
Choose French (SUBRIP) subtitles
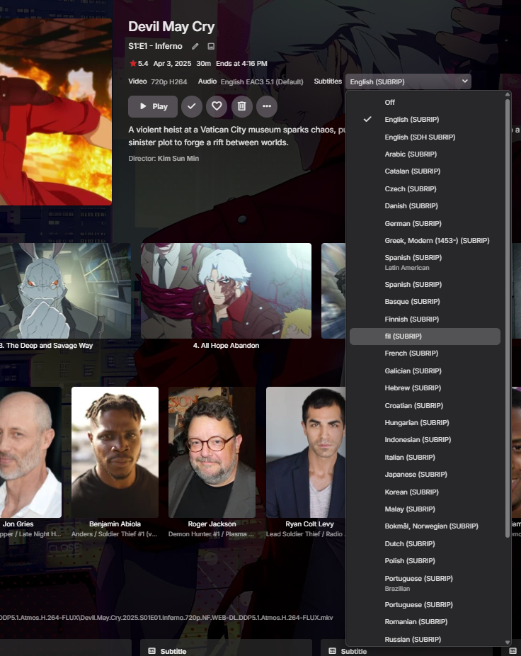(425, 353)
